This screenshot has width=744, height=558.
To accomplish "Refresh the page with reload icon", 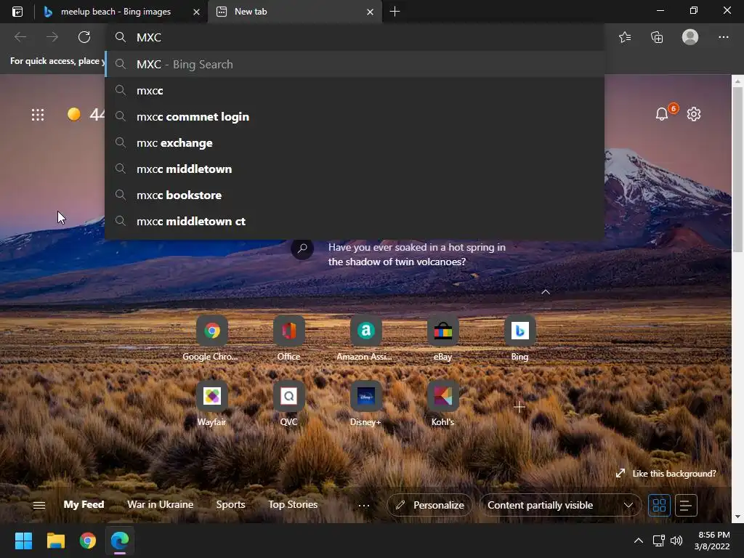I will click(x=84, y=37).
